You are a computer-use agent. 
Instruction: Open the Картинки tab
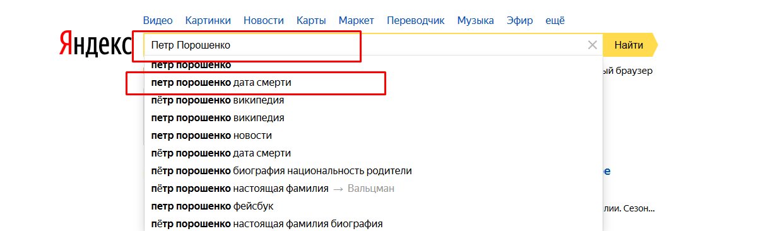[208, 21]
